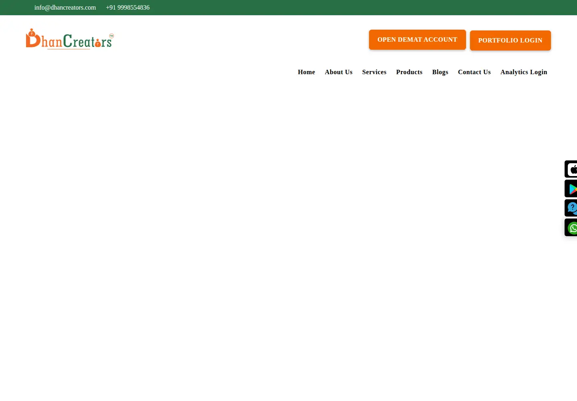577x401 pixels.
Task: Open the Blogs menu item
Action: [x=440, y=72]
